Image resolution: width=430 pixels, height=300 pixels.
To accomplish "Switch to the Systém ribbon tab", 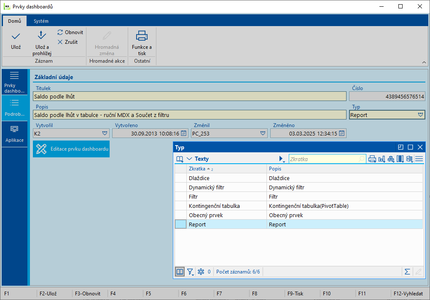I will tap(41, 21).
